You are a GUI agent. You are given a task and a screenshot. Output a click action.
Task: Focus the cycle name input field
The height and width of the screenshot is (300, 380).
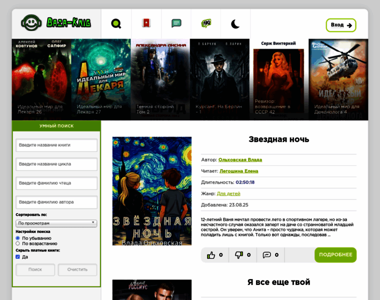[56, 164]
